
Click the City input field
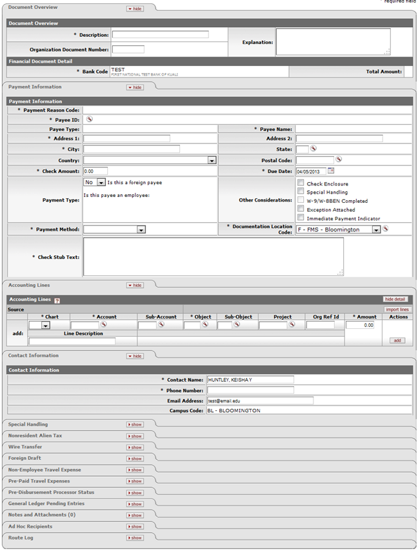click(132, 149)
